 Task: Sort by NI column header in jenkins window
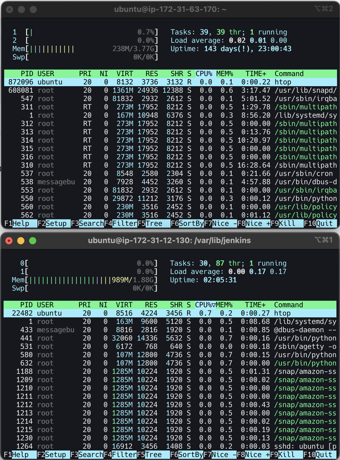pos(103,305)
